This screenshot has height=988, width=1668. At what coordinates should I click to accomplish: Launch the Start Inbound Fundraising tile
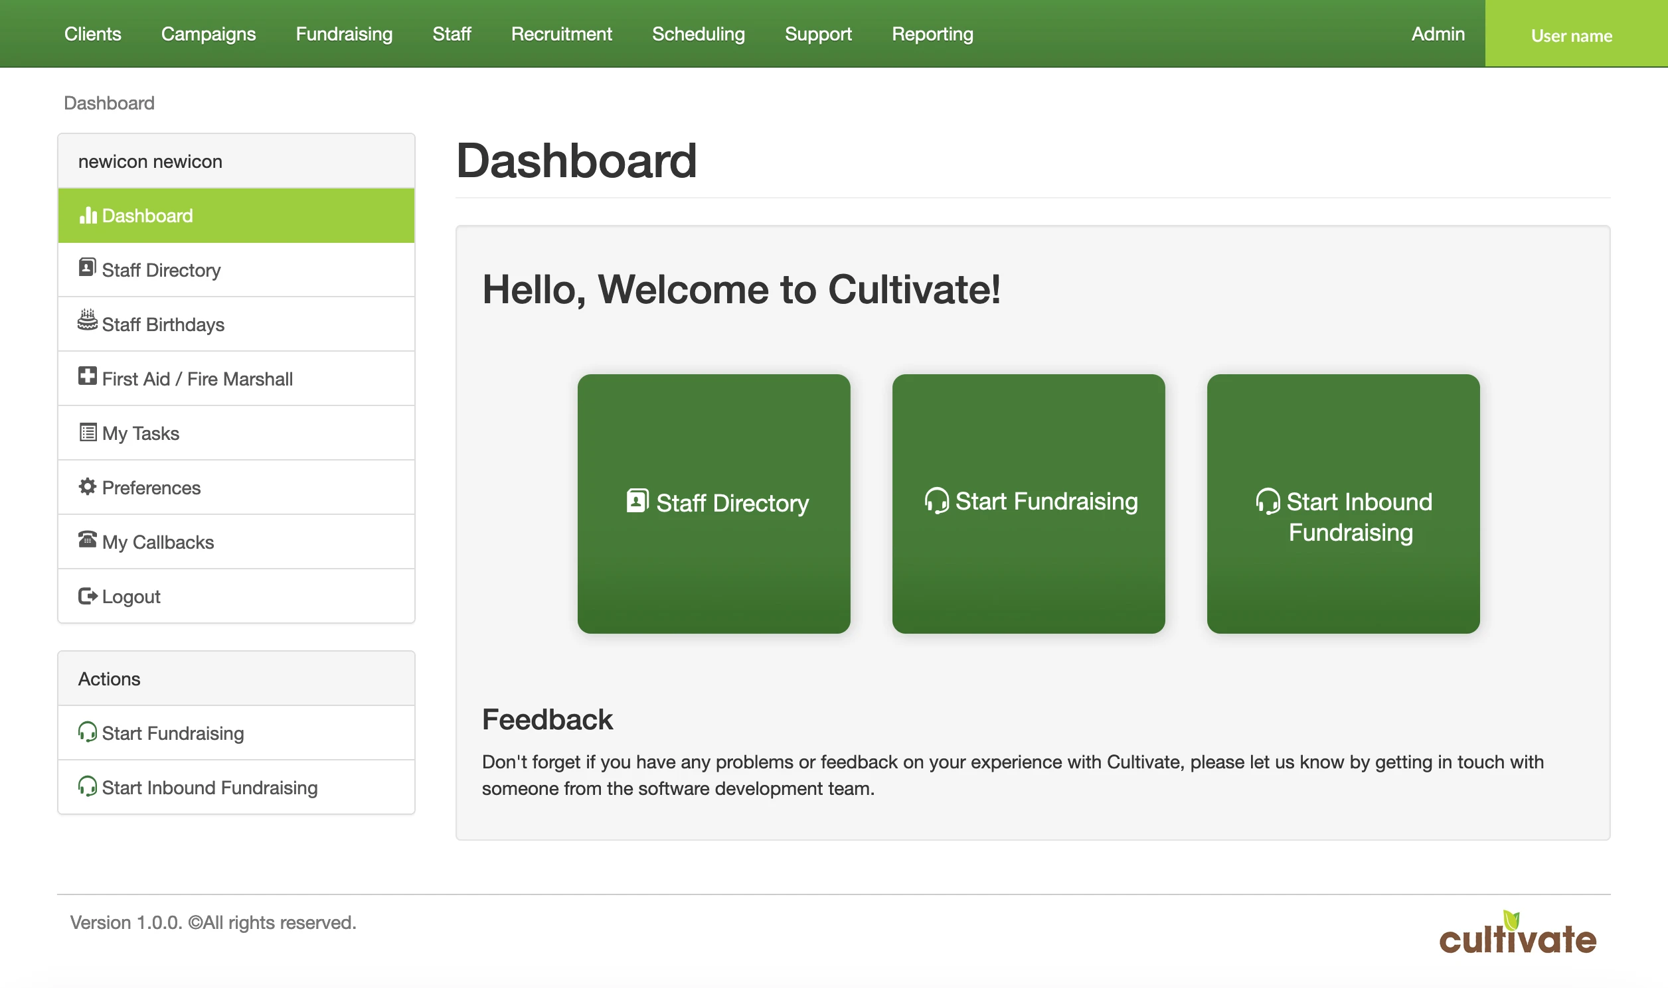(x=1343, y=504)
